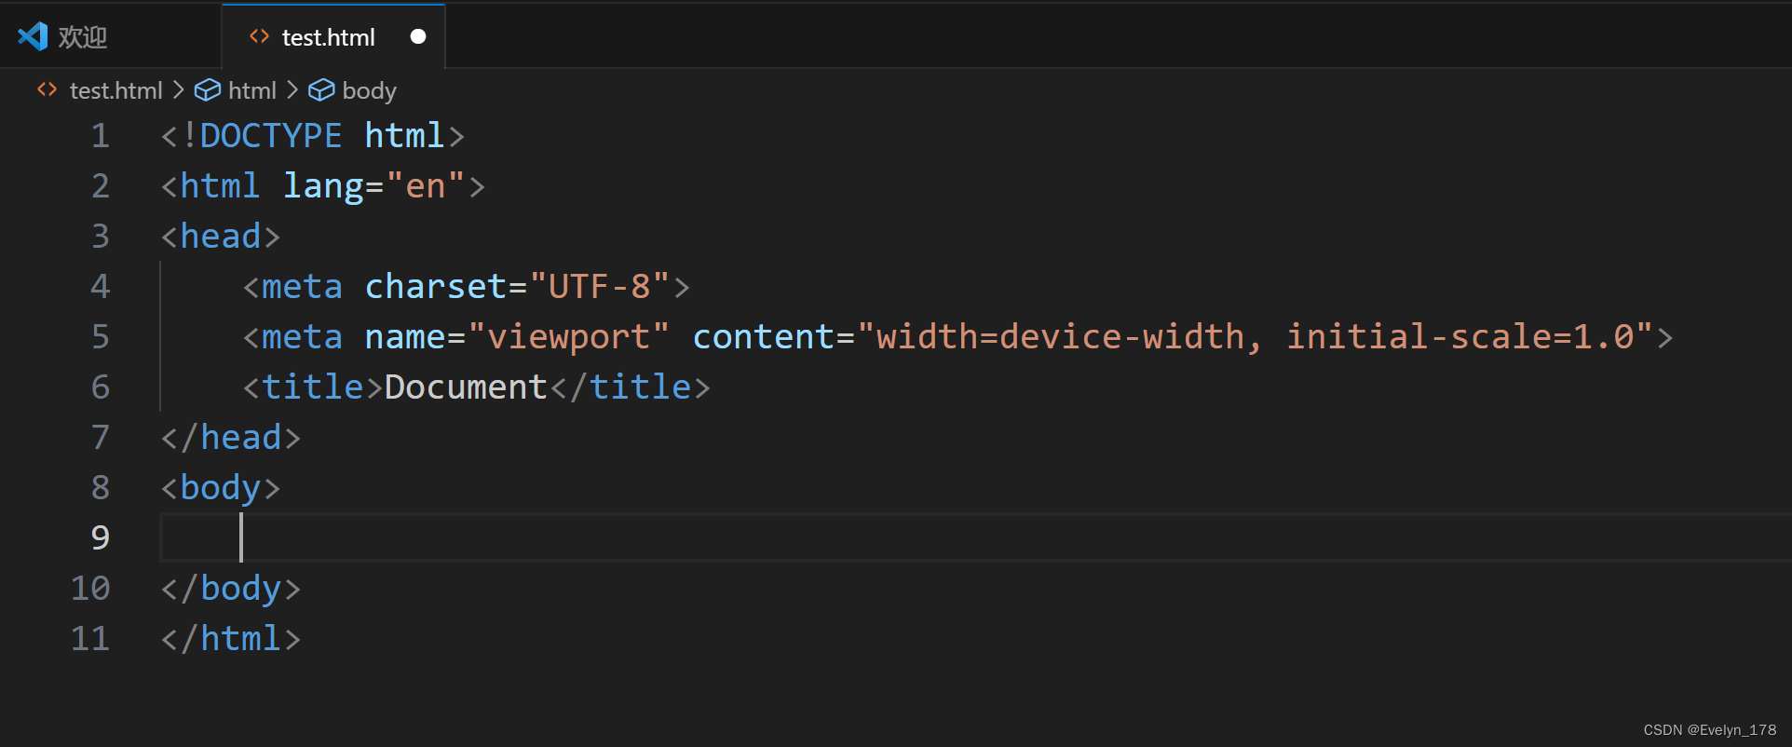Click the "UTF-8" charset value
The image size is (1792, 747).
click(600, 286)
